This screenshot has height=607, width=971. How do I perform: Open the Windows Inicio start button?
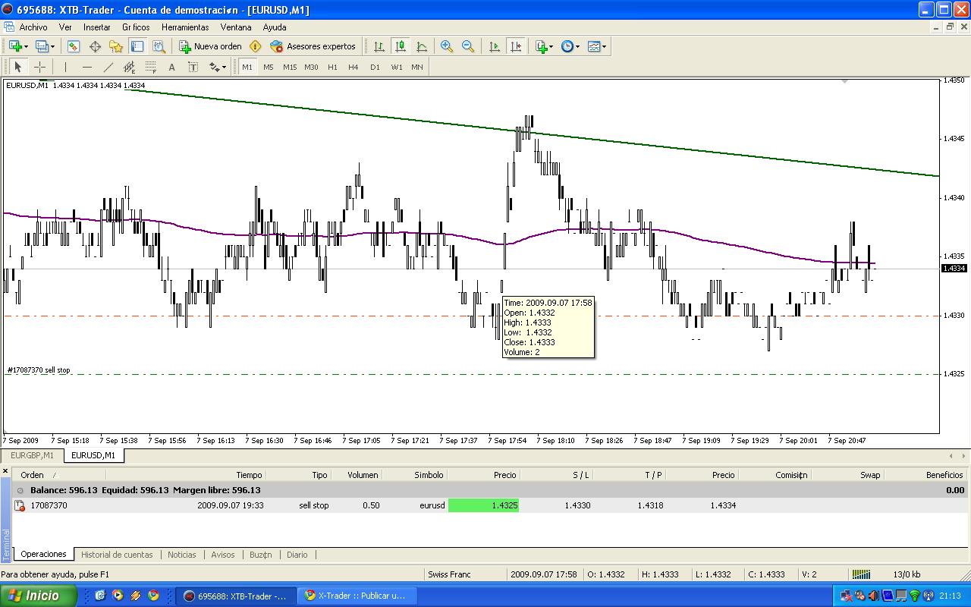[x=38, y=596]
